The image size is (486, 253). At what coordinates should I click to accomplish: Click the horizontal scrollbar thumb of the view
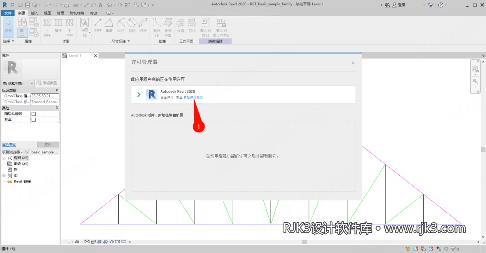coord(304,242)
